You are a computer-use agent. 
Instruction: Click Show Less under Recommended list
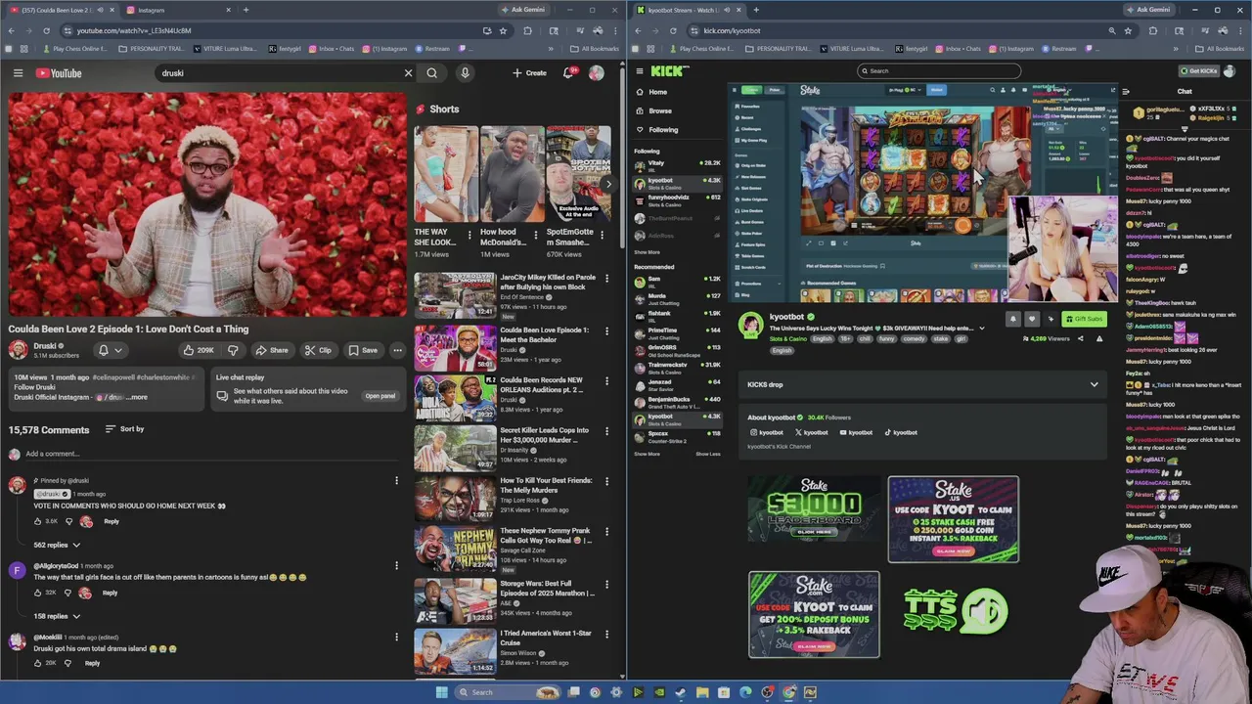coord(708,454)
